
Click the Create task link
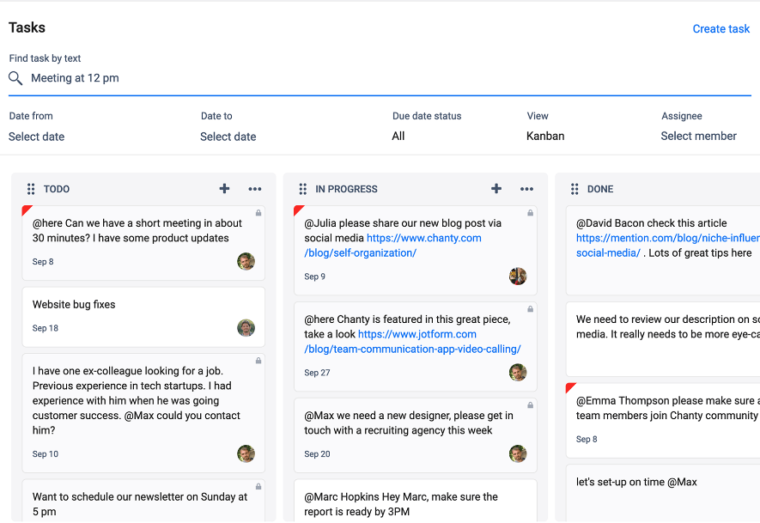721,29
